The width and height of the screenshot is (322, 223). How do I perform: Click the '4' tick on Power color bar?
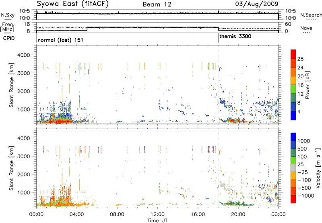[299, 112]
